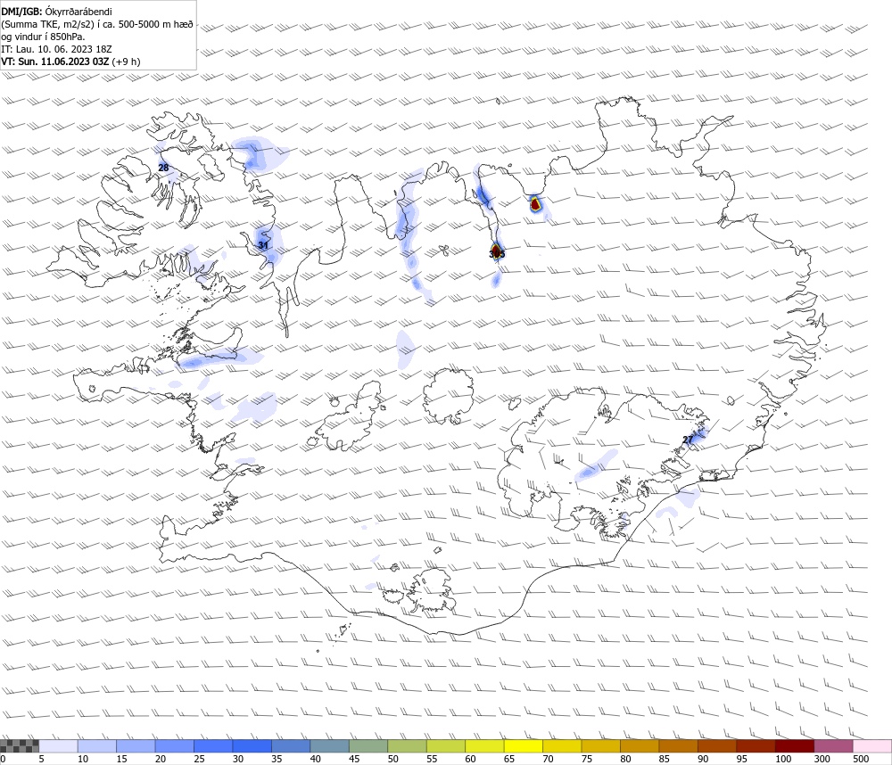Pick the blue legend swatch for 25–30

[x=213, y=746]
